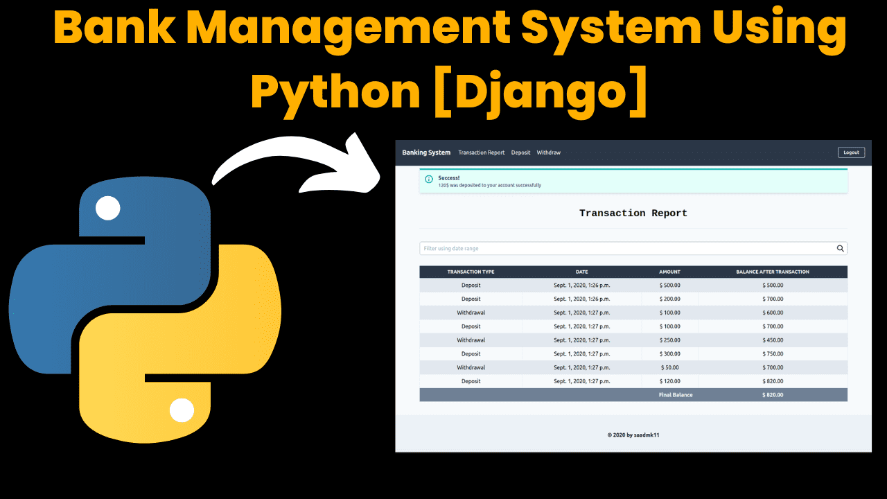Viewport: 887px width, 499px height.
Task: Click the 'Transaction Report' page heading
Action: (x=633, y=213)
